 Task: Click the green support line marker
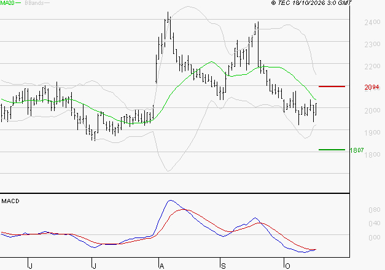pyautogui.click(x=332, y=150)
